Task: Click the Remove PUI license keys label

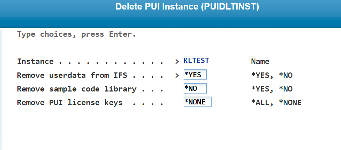Action: [70, 103]
